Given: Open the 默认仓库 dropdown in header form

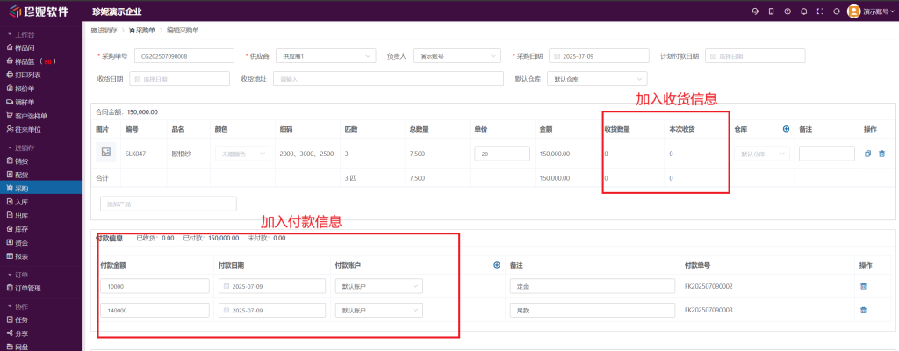Looking at the screenshot, I should [x=590, y=79].
